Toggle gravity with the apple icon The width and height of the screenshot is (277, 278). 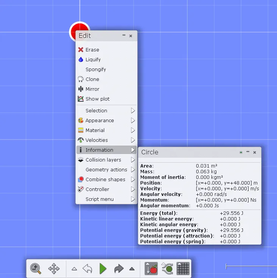click(x=151, y=269)
